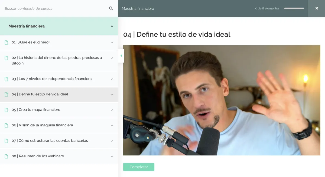Image resolution: width=325 pixels, height=177 pixels.
Task: Toggle checkmark for Visión de la maquina
Action: click(x=112, y=125)
